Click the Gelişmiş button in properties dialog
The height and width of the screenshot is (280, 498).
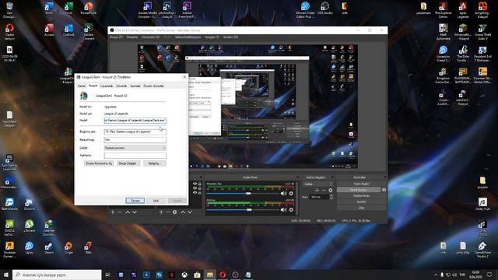click(154, 163)
